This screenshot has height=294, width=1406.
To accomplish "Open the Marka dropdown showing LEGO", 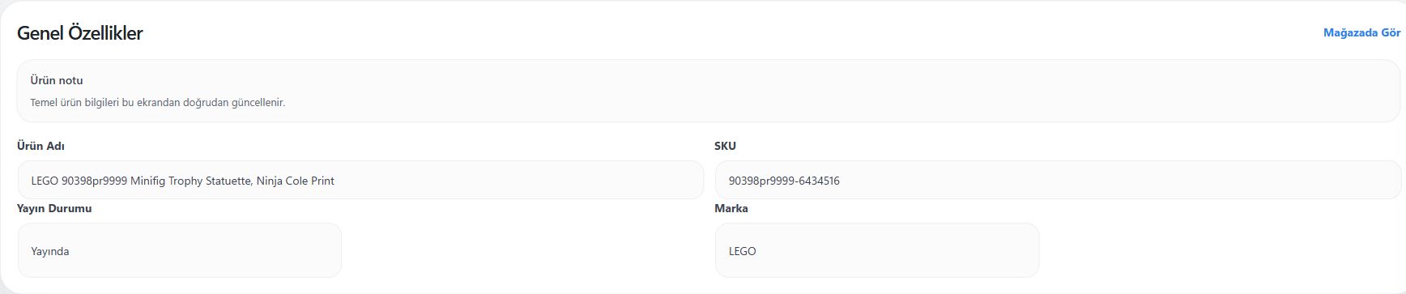I will [877, 250].
